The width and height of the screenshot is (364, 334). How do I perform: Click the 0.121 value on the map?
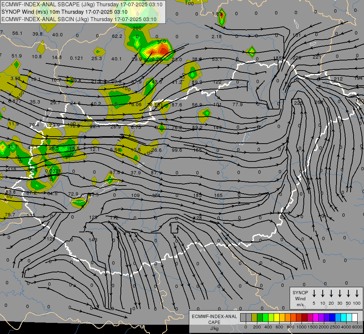(76, 58)
